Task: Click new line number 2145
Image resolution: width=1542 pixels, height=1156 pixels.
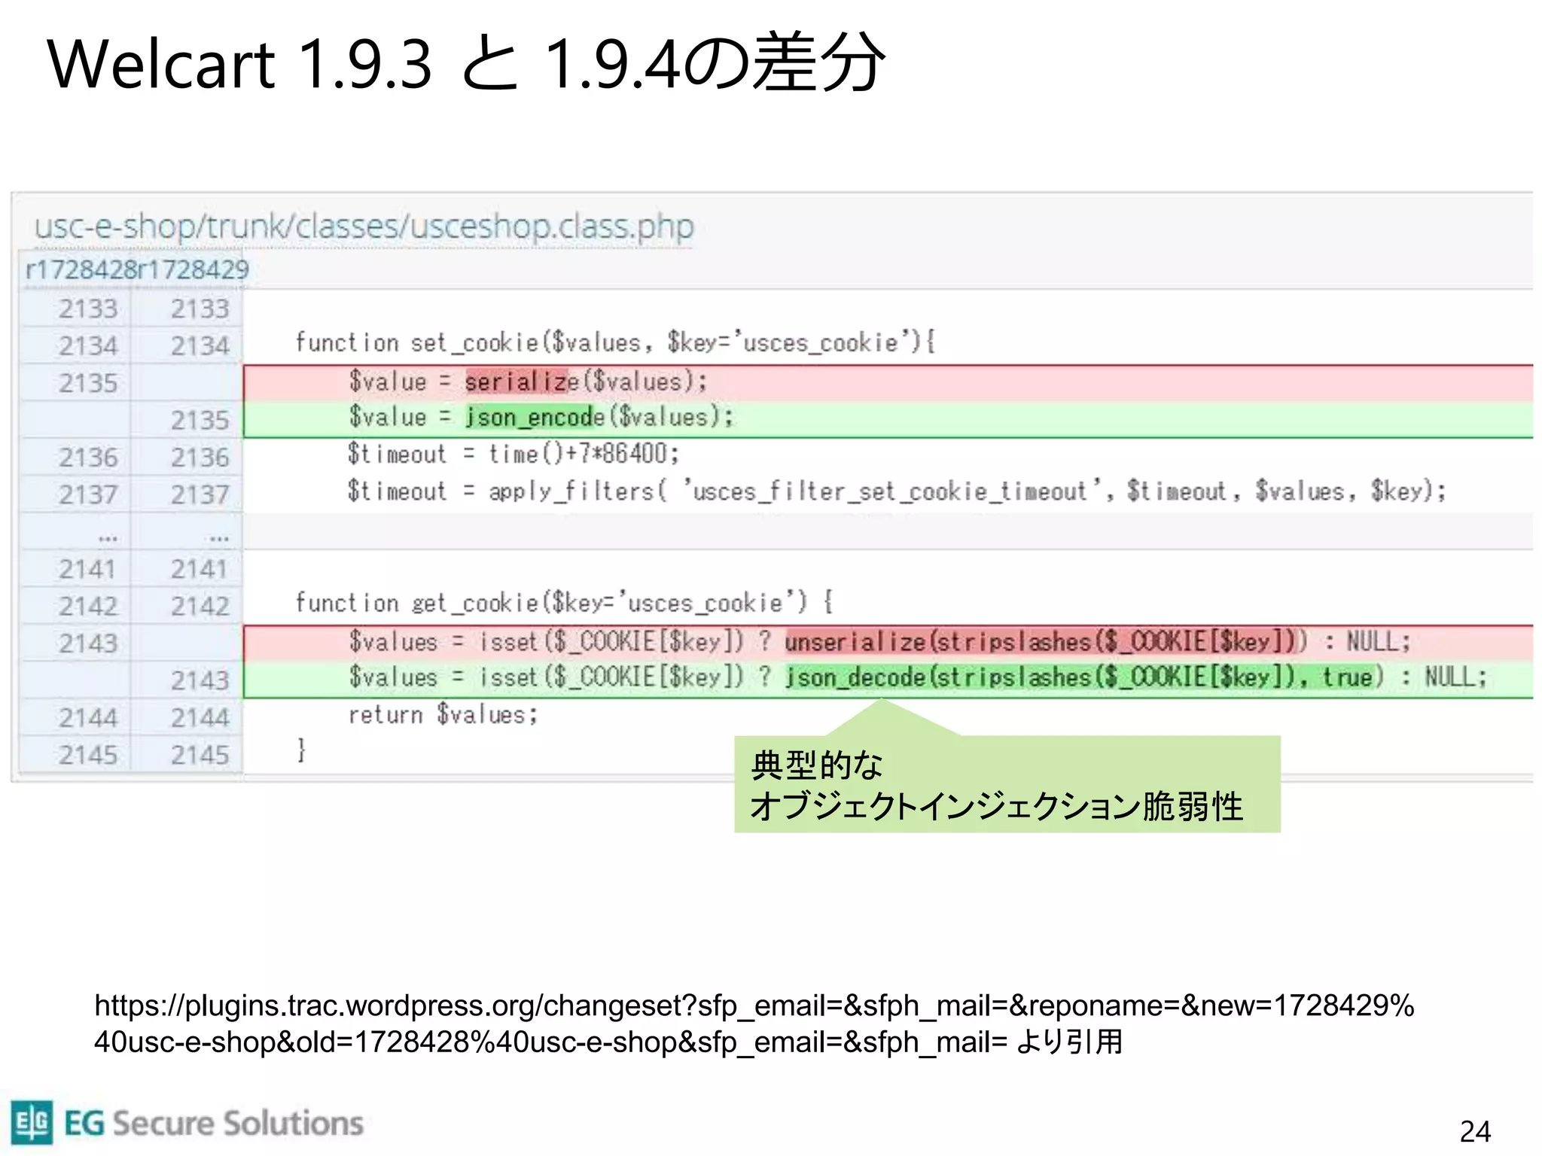Action: (x=200, y=755)
